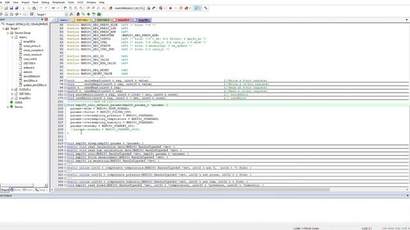Collapse the Source Group tree node

[x=8, y=33]
